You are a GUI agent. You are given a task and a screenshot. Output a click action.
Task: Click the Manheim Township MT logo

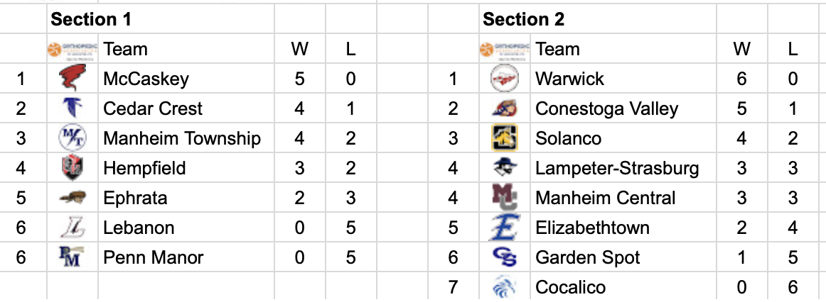[x=73, y=138]
